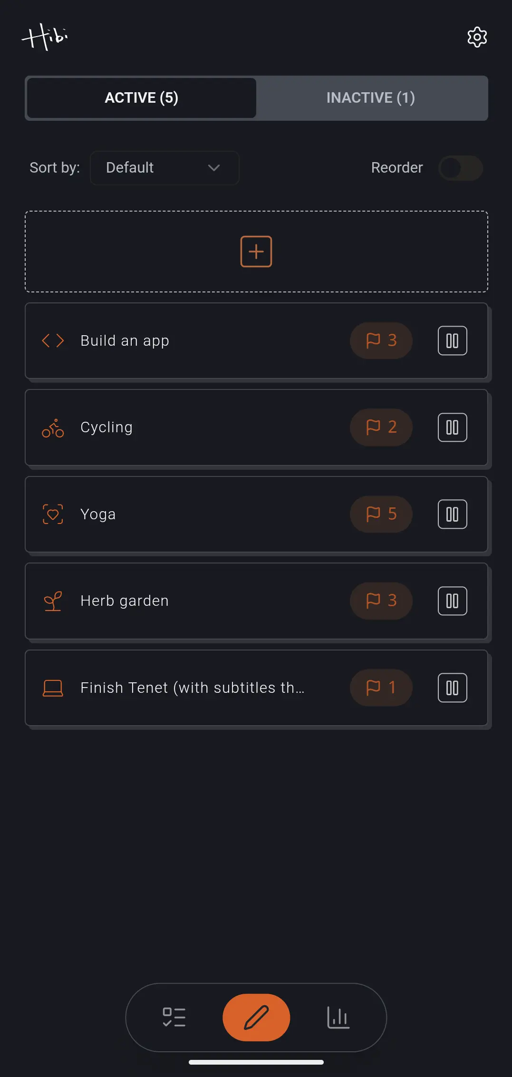Pause the Yoga habit
Screen dimensions: 512x1077
(452, 514)
